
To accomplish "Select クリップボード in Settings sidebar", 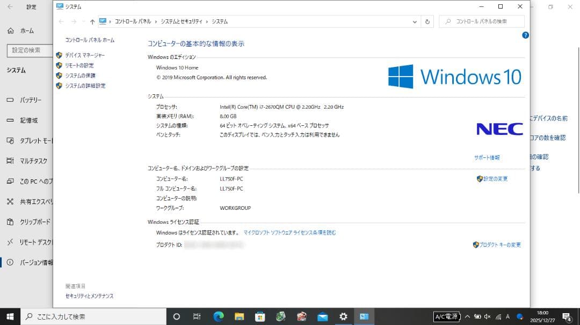I will pyautogui.click(x=35, y=222).
